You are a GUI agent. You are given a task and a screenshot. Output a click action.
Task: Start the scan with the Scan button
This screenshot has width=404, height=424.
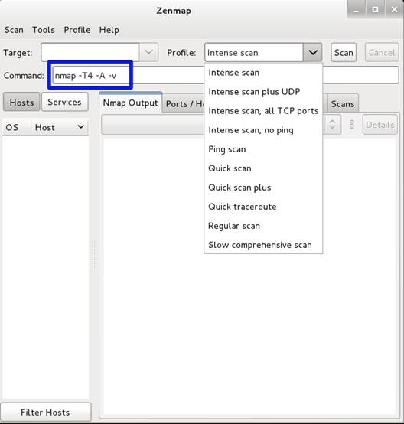point(344,53)
